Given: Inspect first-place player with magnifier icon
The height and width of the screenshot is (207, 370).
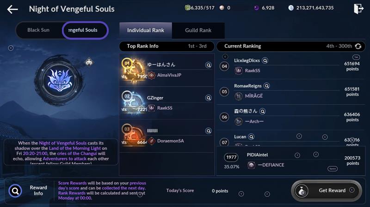Looking at the screenshot, I should point(209,65).
